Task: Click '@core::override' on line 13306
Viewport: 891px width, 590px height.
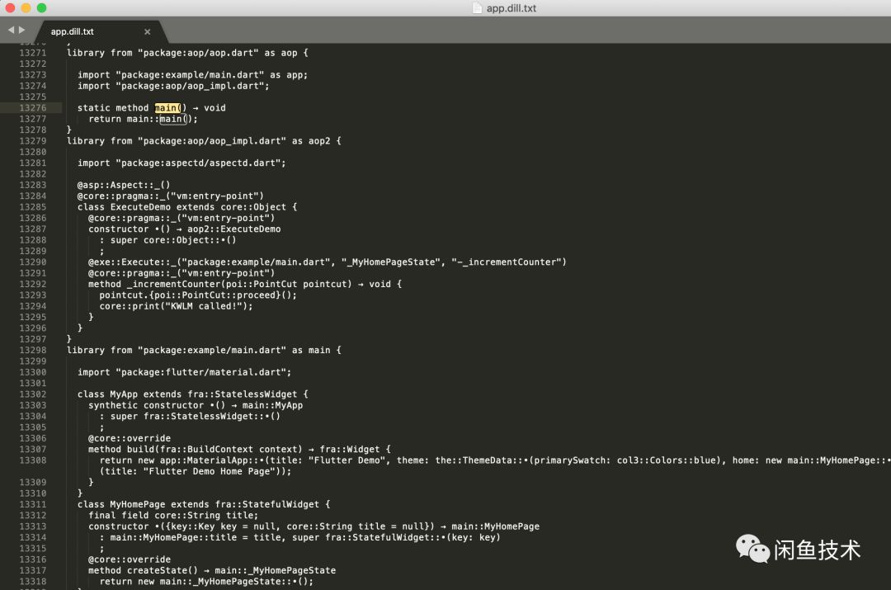Action: pyautogui.click(x=130, y=438)
